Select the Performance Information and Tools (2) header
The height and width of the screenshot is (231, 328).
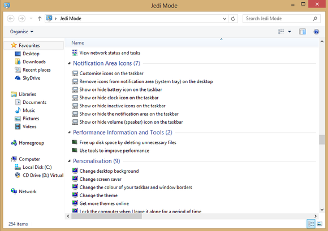pos(123,132)
